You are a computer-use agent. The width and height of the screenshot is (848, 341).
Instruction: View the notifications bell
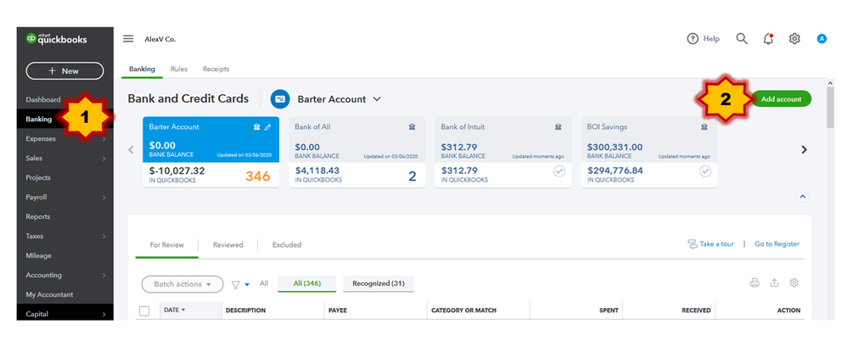(768, 39)
